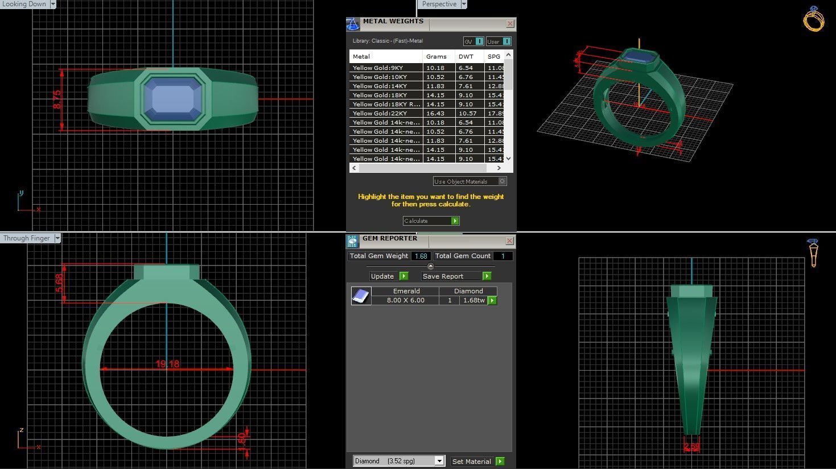Viewport: 836px width, 469px height.
Task: Click the Metal Weights scale icon
Action: click(353, 24)
